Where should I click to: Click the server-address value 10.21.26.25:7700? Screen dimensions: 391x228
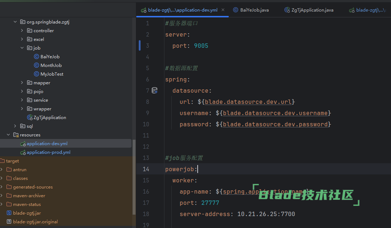click(x=266, y=214)
